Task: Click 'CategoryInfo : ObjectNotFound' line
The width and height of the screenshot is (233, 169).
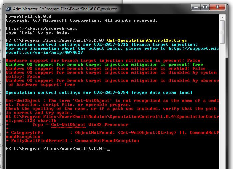Action: pos(112,133)
